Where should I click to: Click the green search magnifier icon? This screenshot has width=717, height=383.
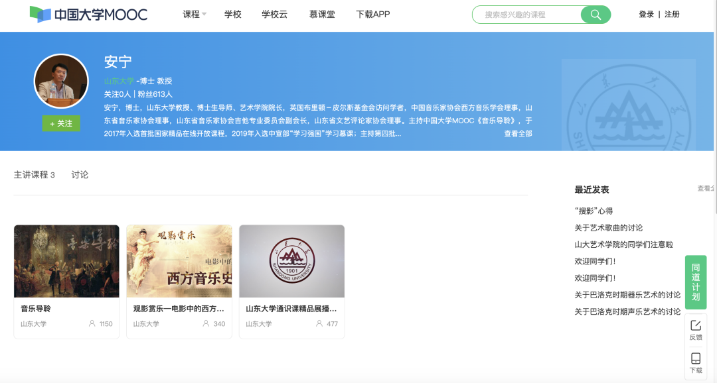coord(595,14)
